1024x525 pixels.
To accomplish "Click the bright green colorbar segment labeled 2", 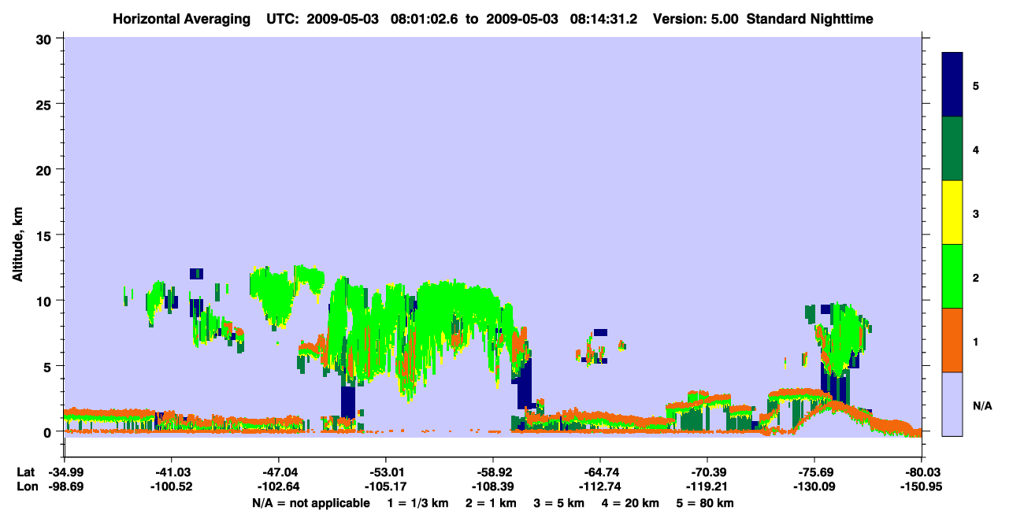I will point(952,276).
